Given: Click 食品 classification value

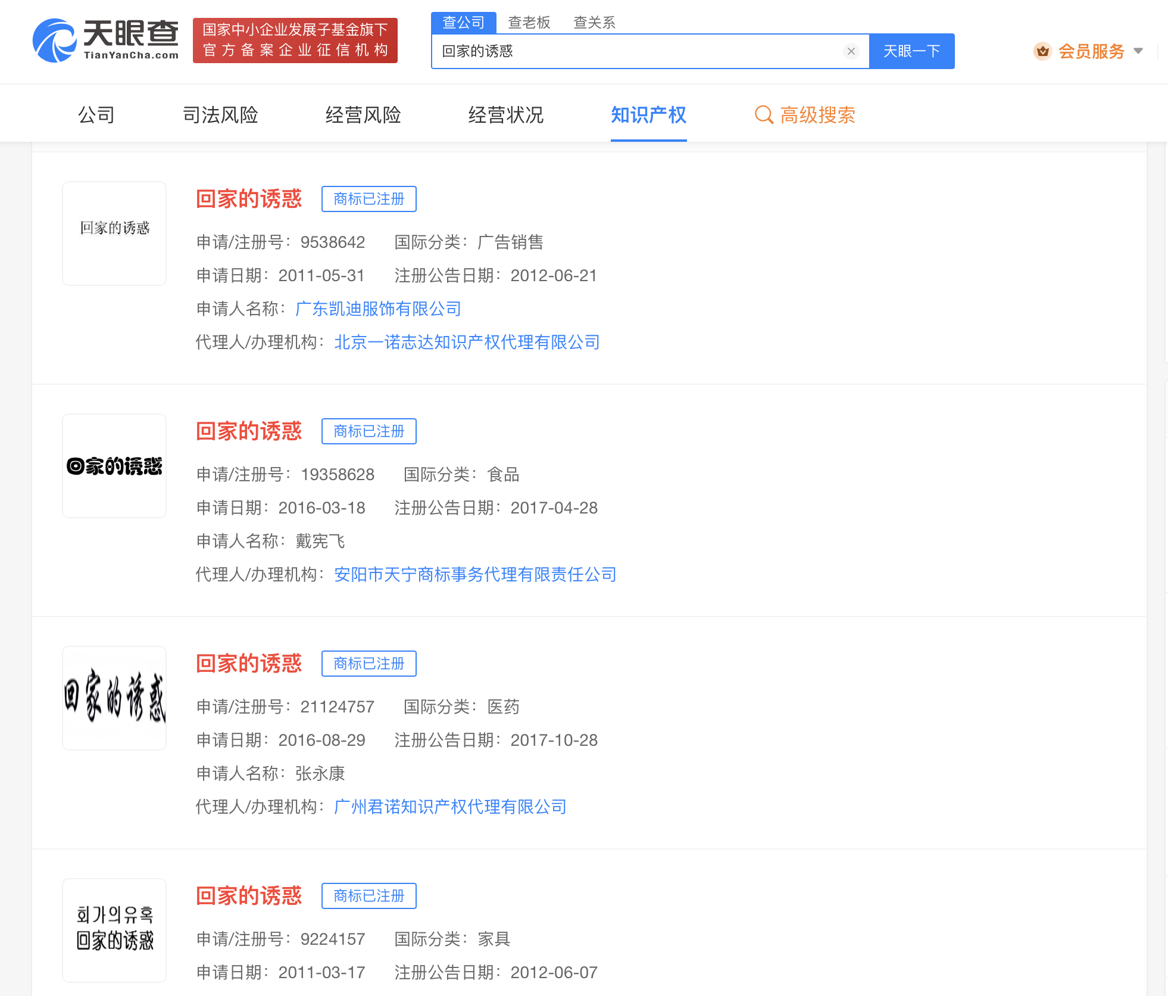Looking at the screenshot, I should pos(504,474).
